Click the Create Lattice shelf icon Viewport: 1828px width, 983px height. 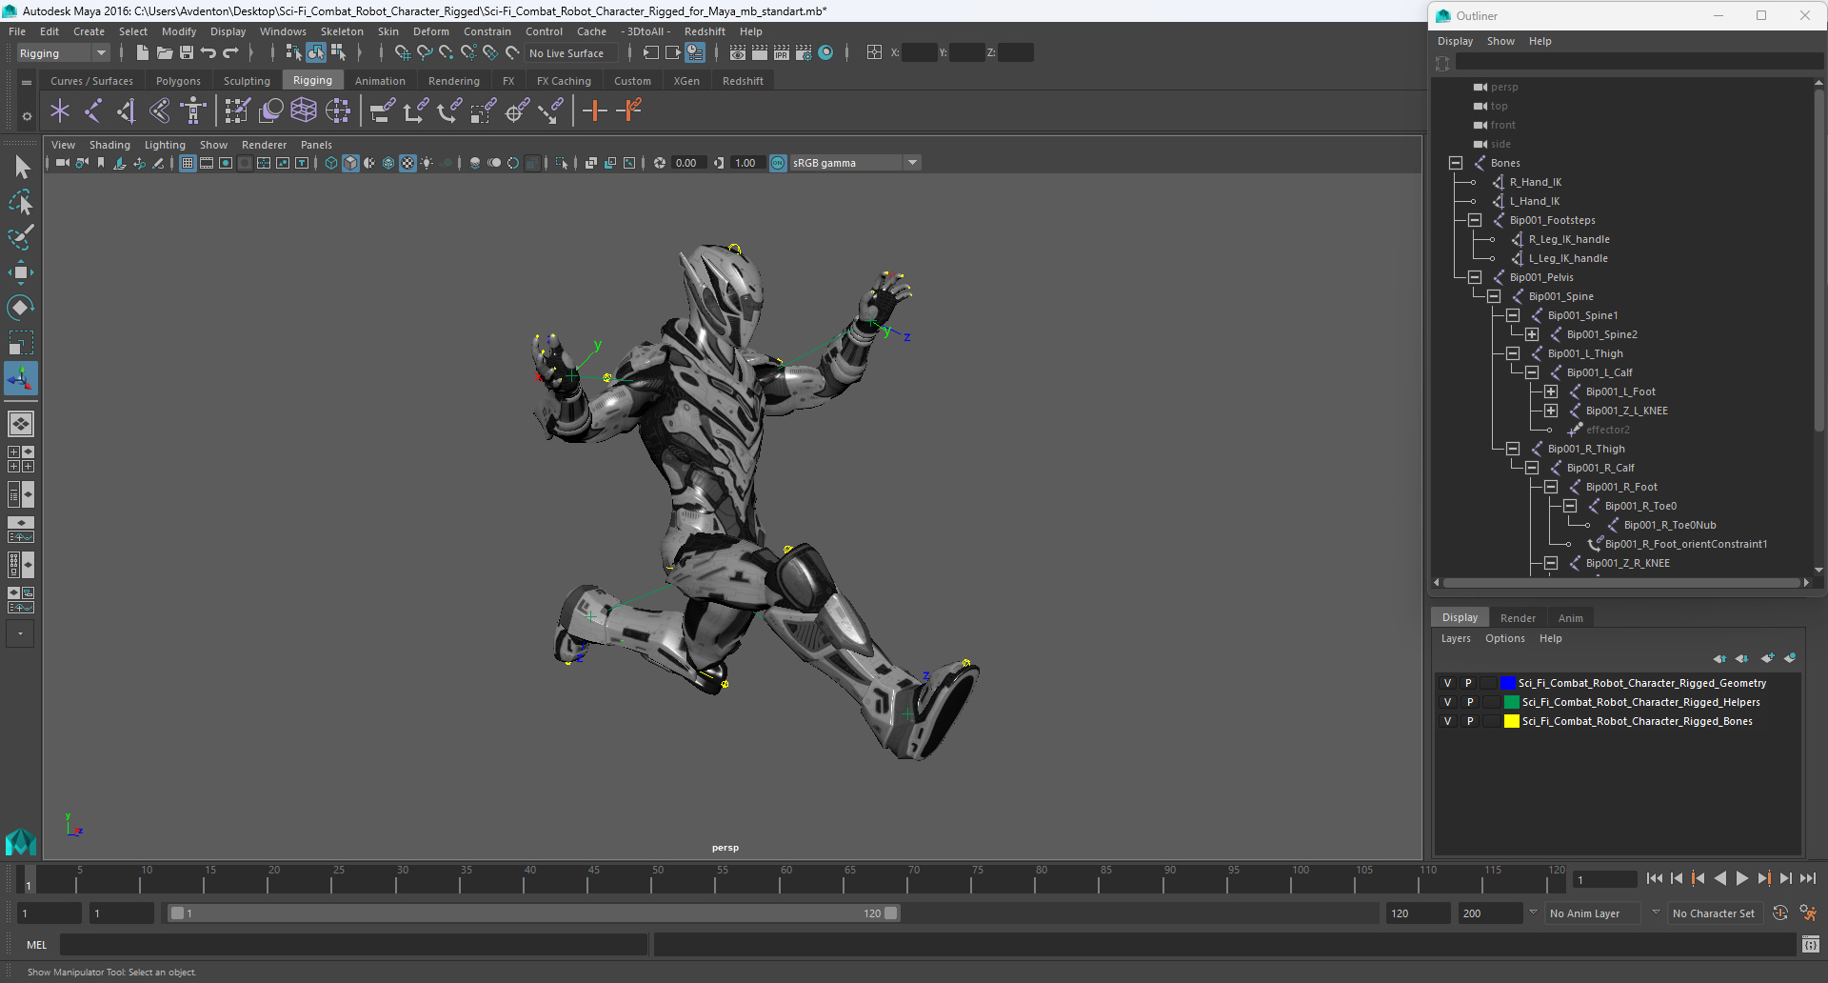click(x=304, y=110)
